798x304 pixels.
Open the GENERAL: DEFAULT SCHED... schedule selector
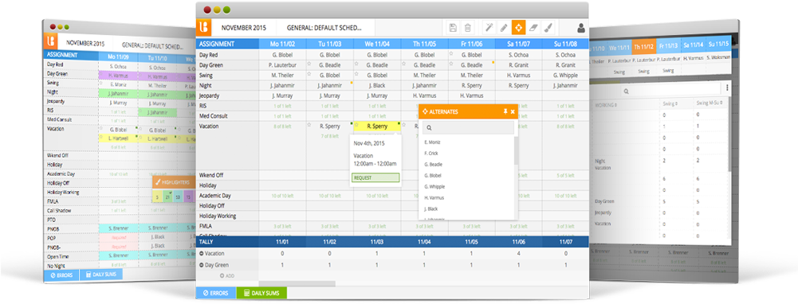pyautogui.click(x=325, y=27)
